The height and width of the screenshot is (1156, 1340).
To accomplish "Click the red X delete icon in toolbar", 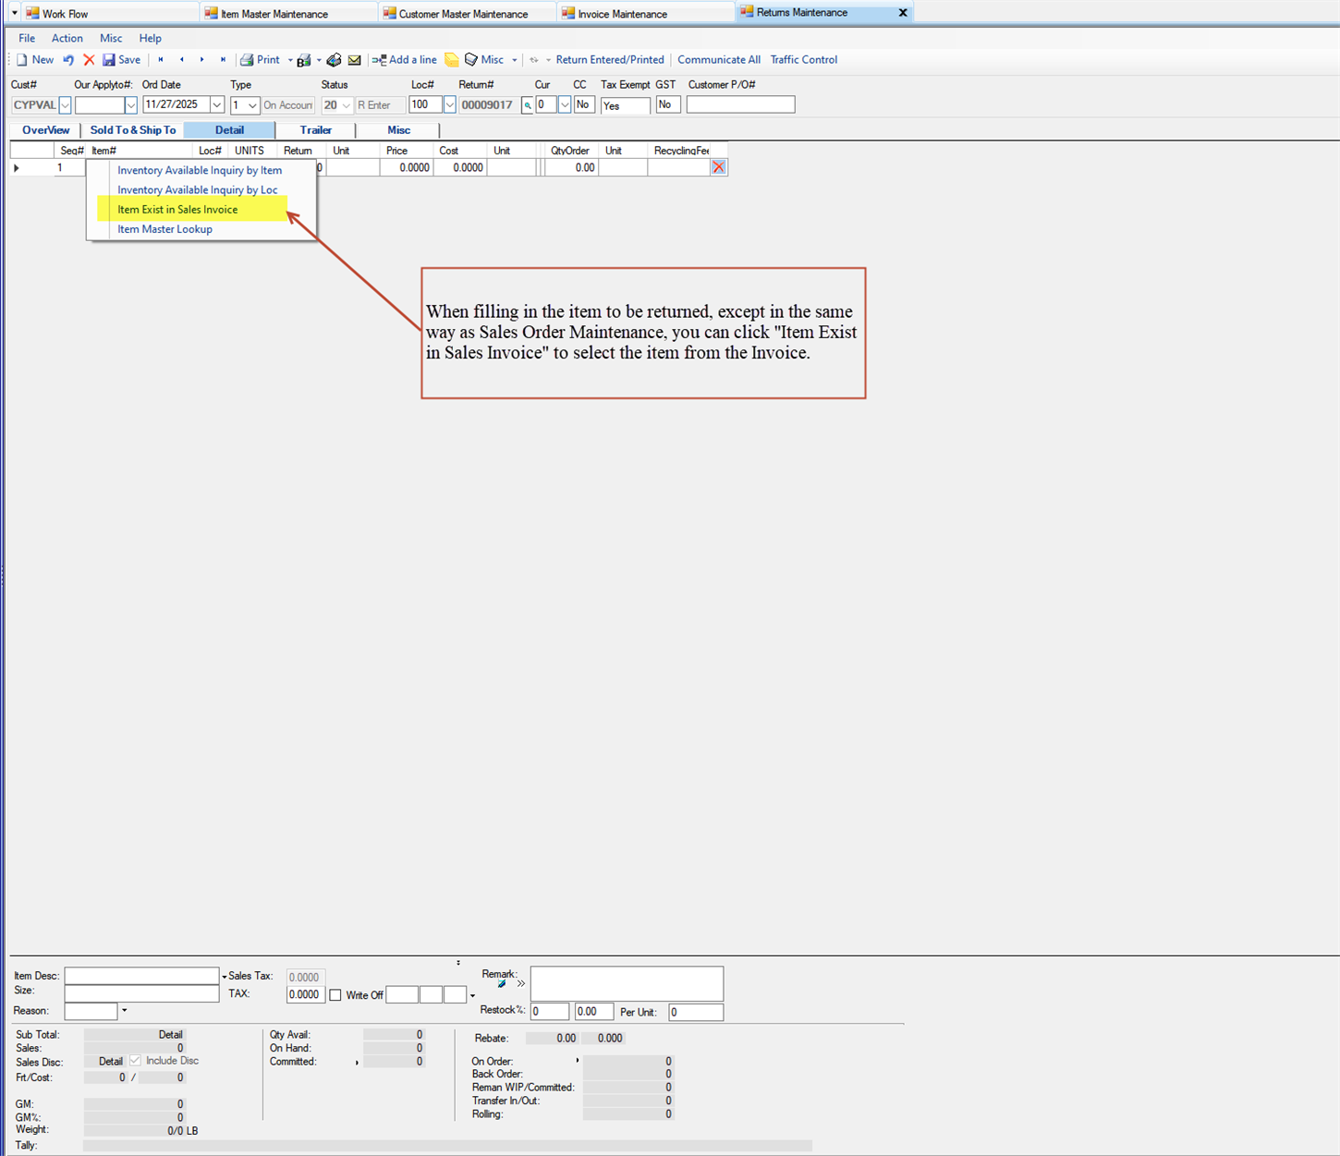I will 89,60.
